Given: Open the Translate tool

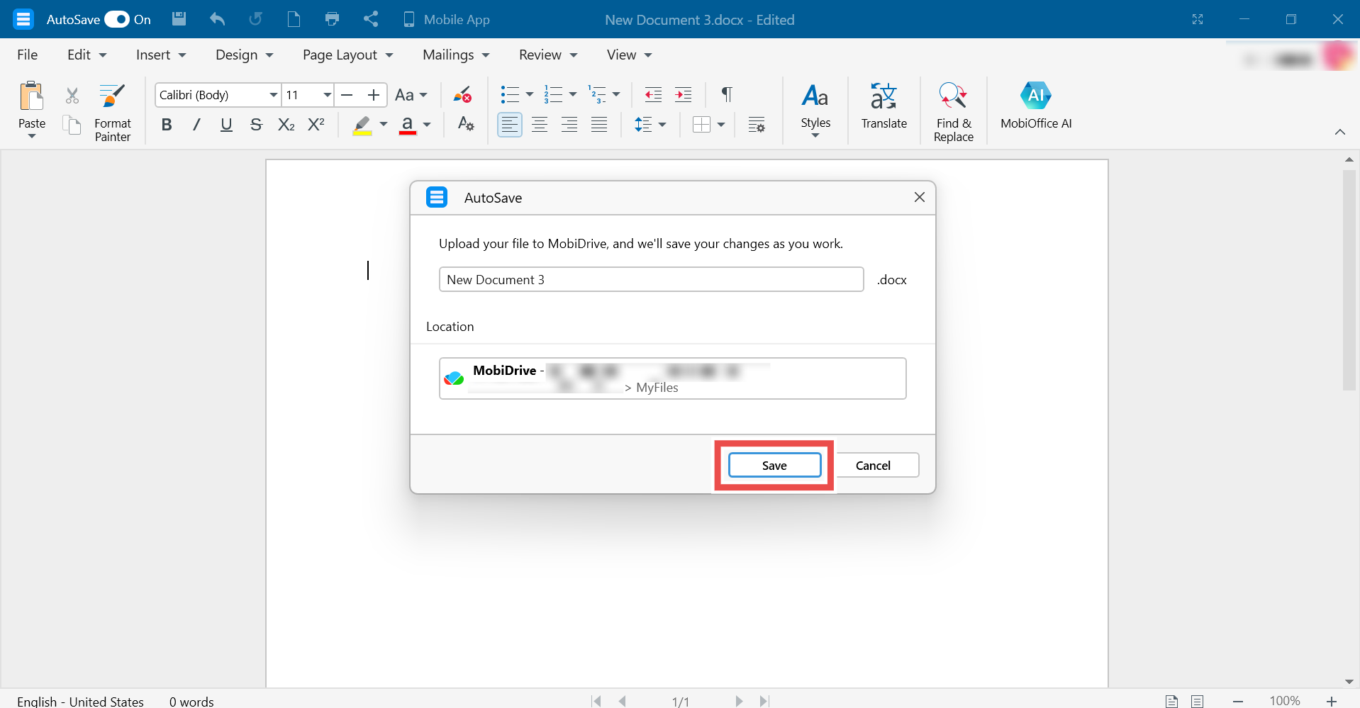Looking at the screenshot, I should pos(884,106).
